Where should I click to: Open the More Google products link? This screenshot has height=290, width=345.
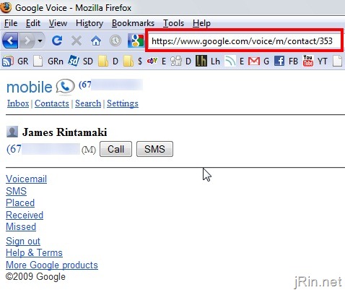pyautogui.click(x=52, y=265)
